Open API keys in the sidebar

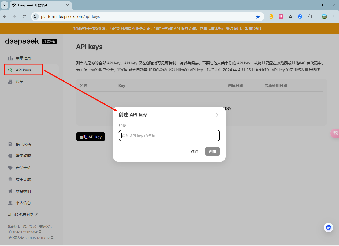point(32,70)
